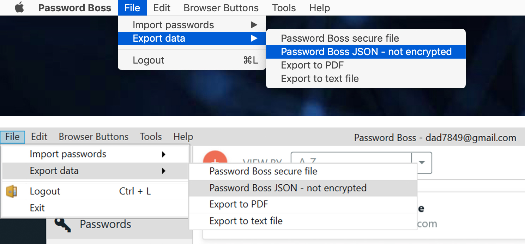Open Browser Buttons menu in the macOS menu bar
This screenshot has width=525, height=244.
[x=221, y=8]
